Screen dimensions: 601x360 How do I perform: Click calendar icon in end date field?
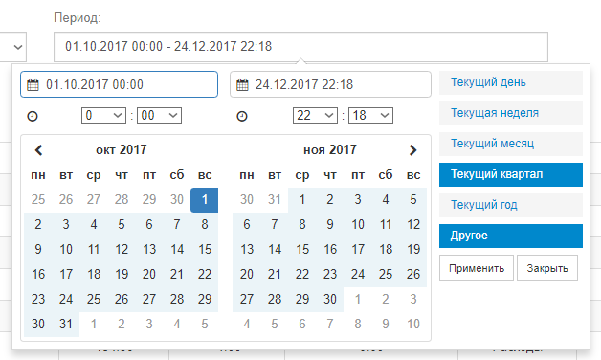coord(242,84)
